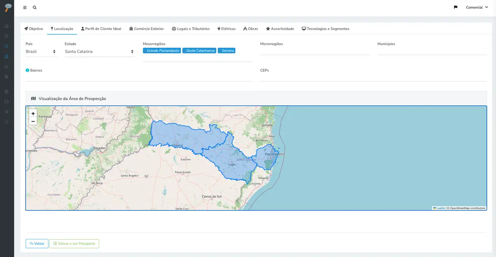The image size is (496, 257).
Task: Click the São Borja label on the map
Action: [x=96, y=183]
